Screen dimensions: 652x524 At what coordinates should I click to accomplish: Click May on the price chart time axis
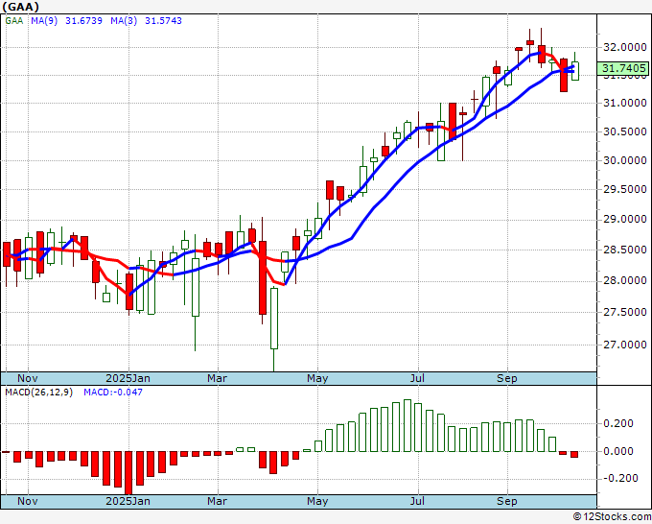(x=317, y=378)
